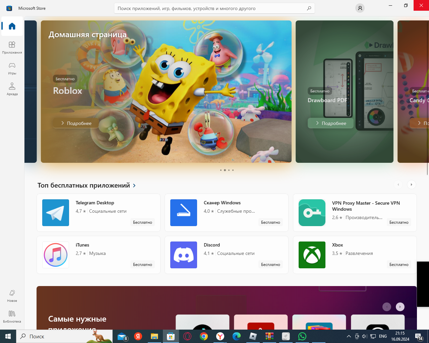Open Mail app in taskbar
This screenshot has height=343, width=429.
coord(122,336)
